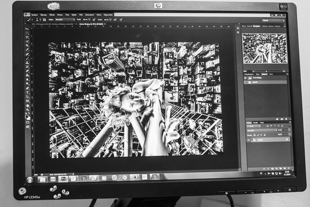This screenshot has width=310, height=207.
Task: Select the History Brush tool
Action: coord(28,67)
